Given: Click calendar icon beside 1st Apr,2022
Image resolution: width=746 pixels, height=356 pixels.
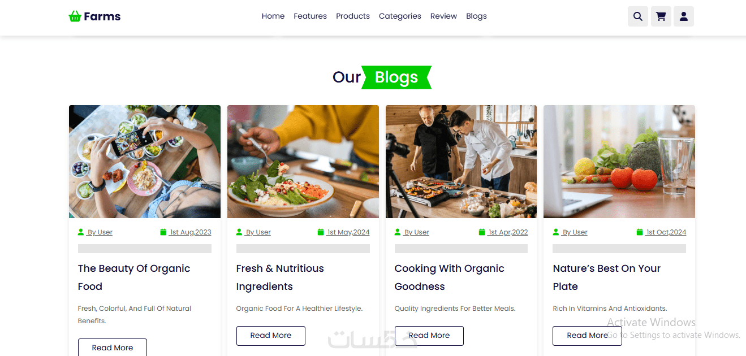Looking at the screenshot, I should point(482,232).
